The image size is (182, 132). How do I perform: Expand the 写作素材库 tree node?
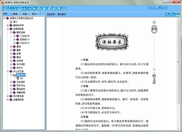8,96
